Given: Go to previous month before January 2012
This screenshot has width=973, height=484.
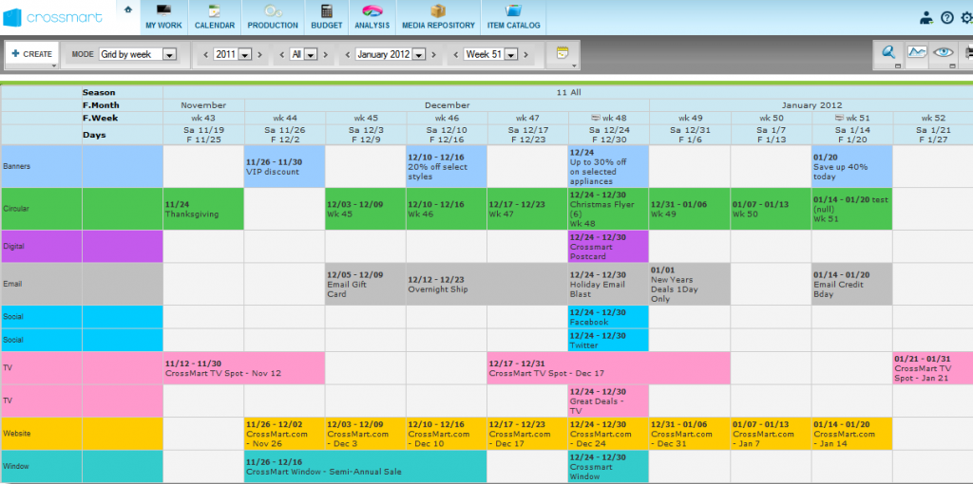Looking at the screenshot, I should pyautogui.click(x=349, y=54).
